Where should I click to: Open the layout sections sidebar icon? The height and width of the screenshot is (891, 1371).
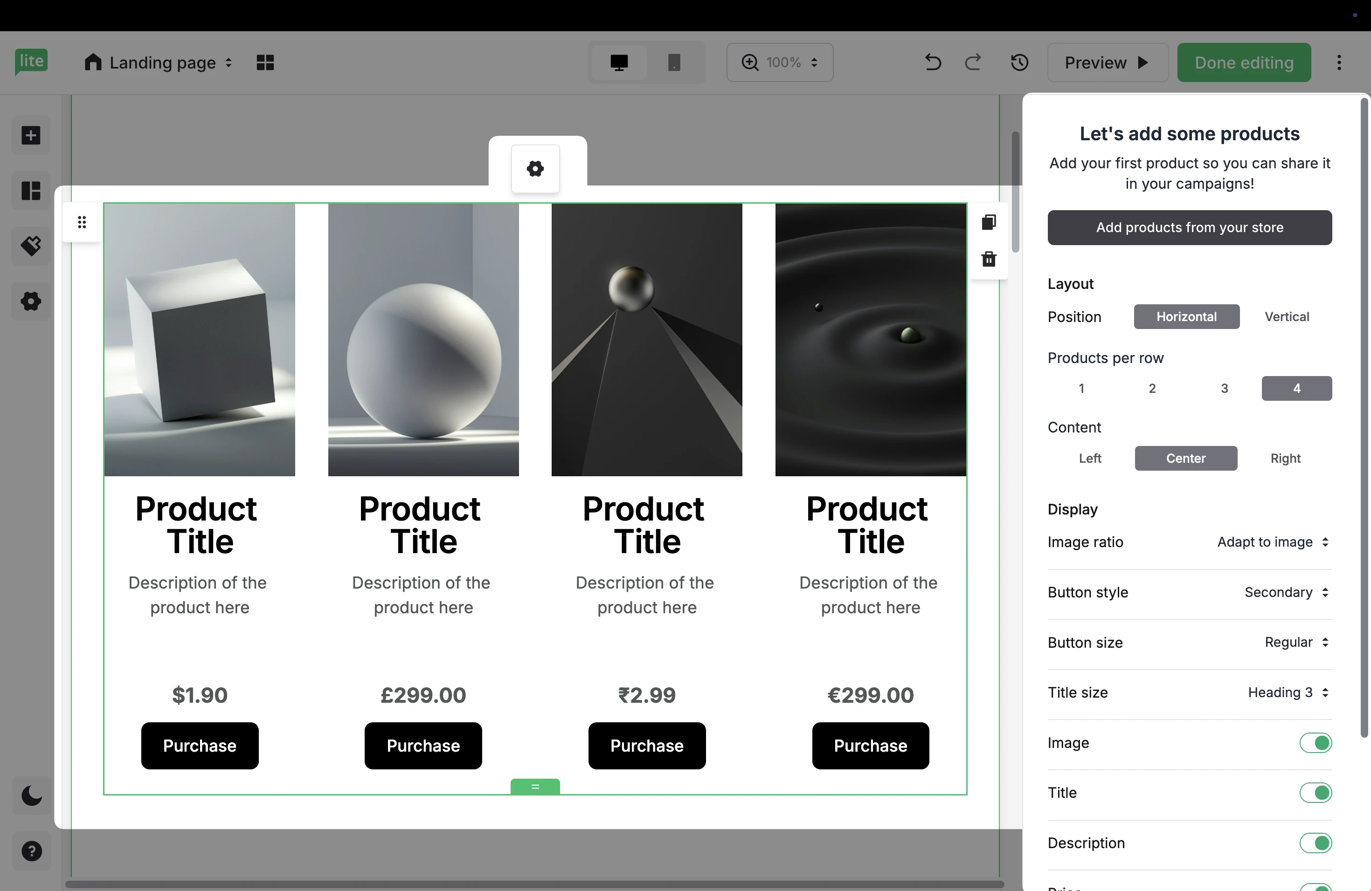[x=31, y=191]
